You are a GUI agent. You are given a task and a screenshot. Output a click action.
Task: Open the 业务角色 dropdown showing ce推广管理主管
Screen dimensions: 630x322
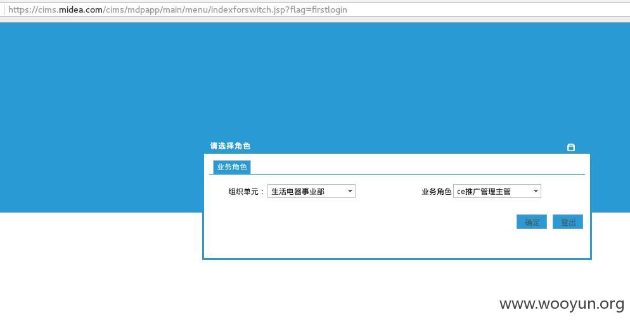497,191
